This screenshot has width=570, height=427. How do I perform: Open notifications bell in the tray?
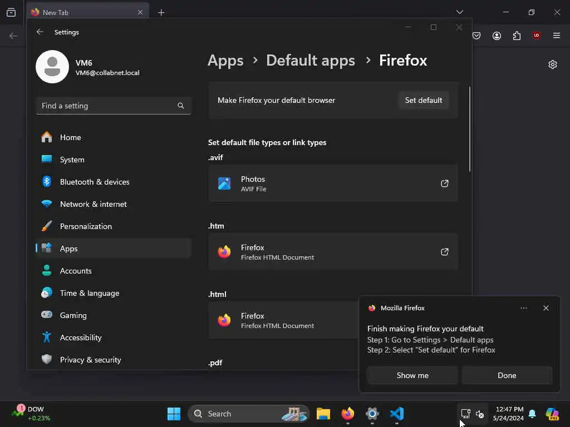pyautogui.click(x=532, y=414)
